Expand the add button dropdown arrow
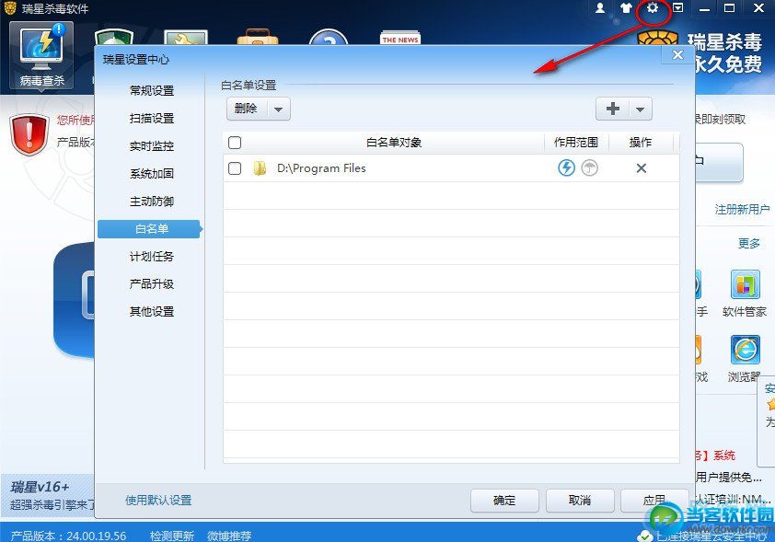The height and width of the screenshot is (542, 775). (x=641, y=110)
